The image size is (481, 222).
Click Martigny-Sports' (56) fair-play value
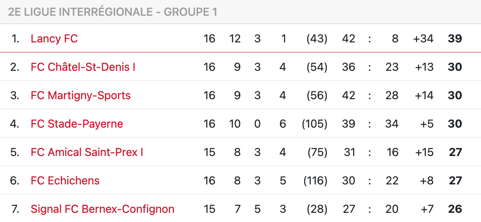pyautogui.click(x=317, y=95)
